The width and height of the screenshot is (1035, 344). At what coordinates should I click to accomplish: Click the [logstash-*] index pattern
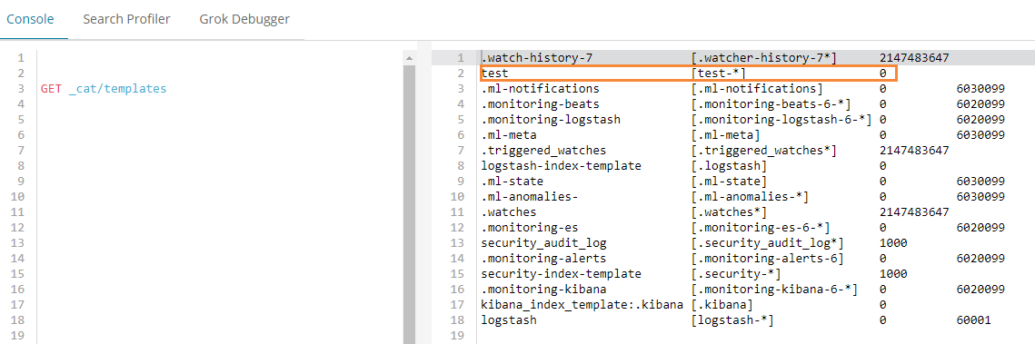click(732, 321)
